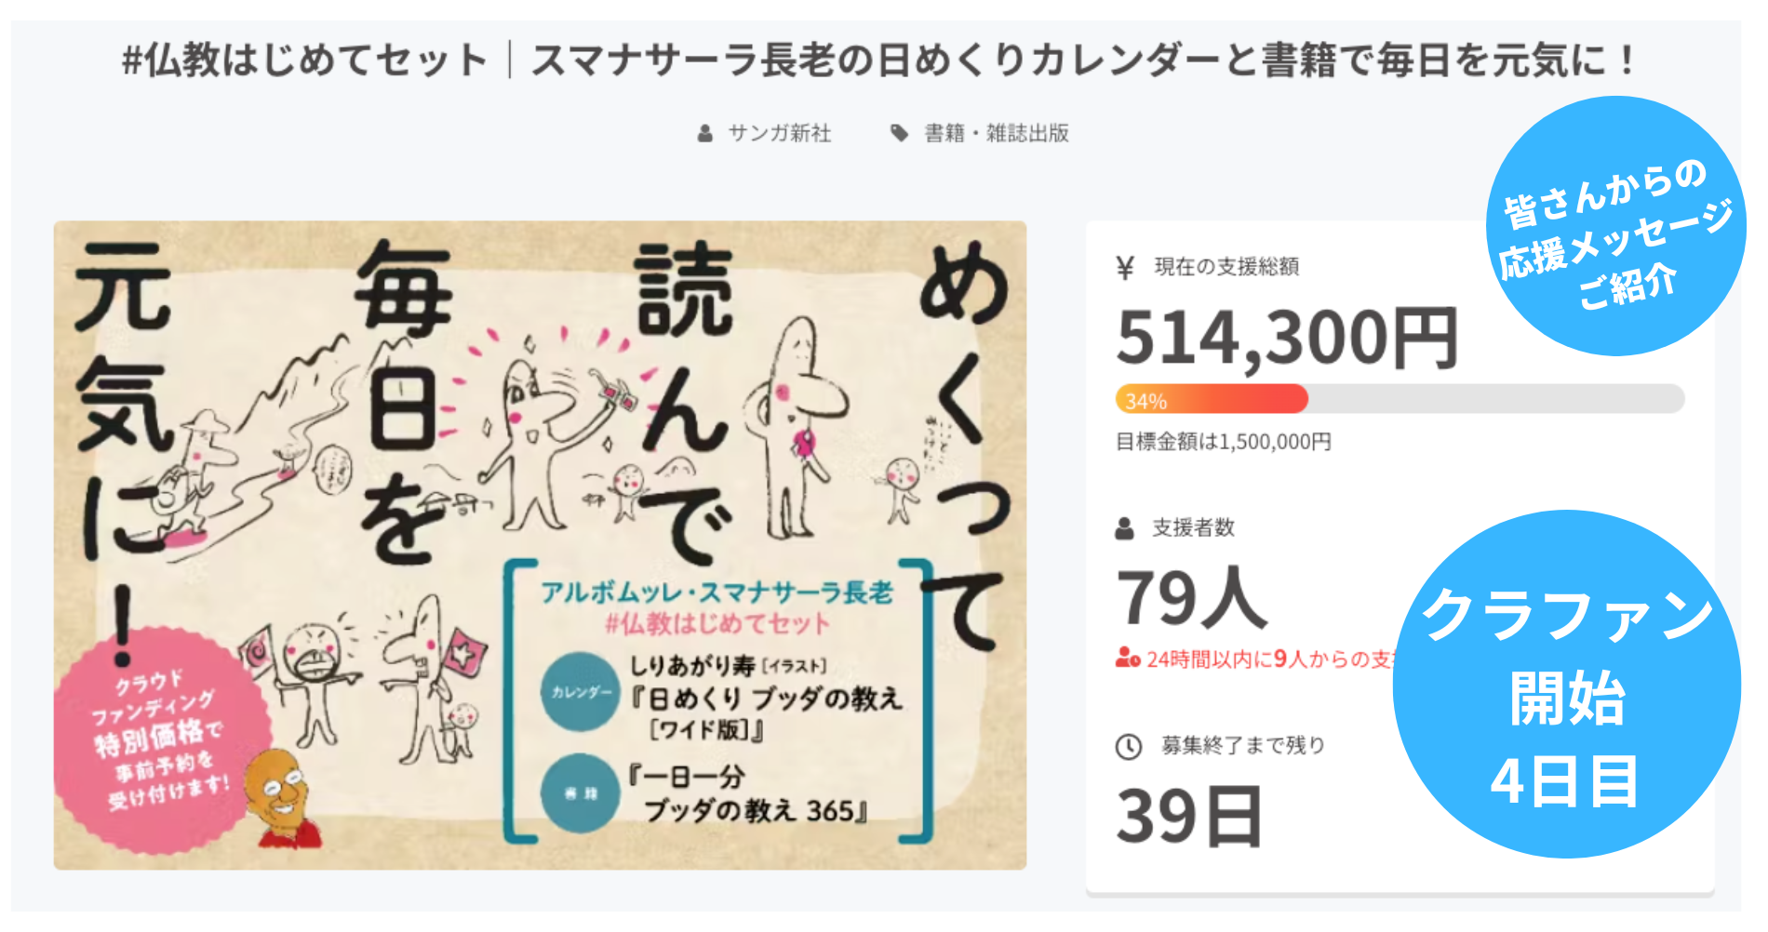
Task: Open the 書籍・雑誌出版 category link
Action: pos(997,134)
